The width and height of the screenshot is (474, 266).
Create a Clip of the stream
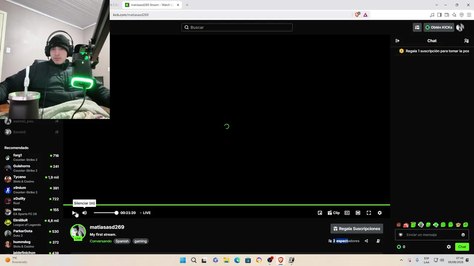[x=334, y=213]
